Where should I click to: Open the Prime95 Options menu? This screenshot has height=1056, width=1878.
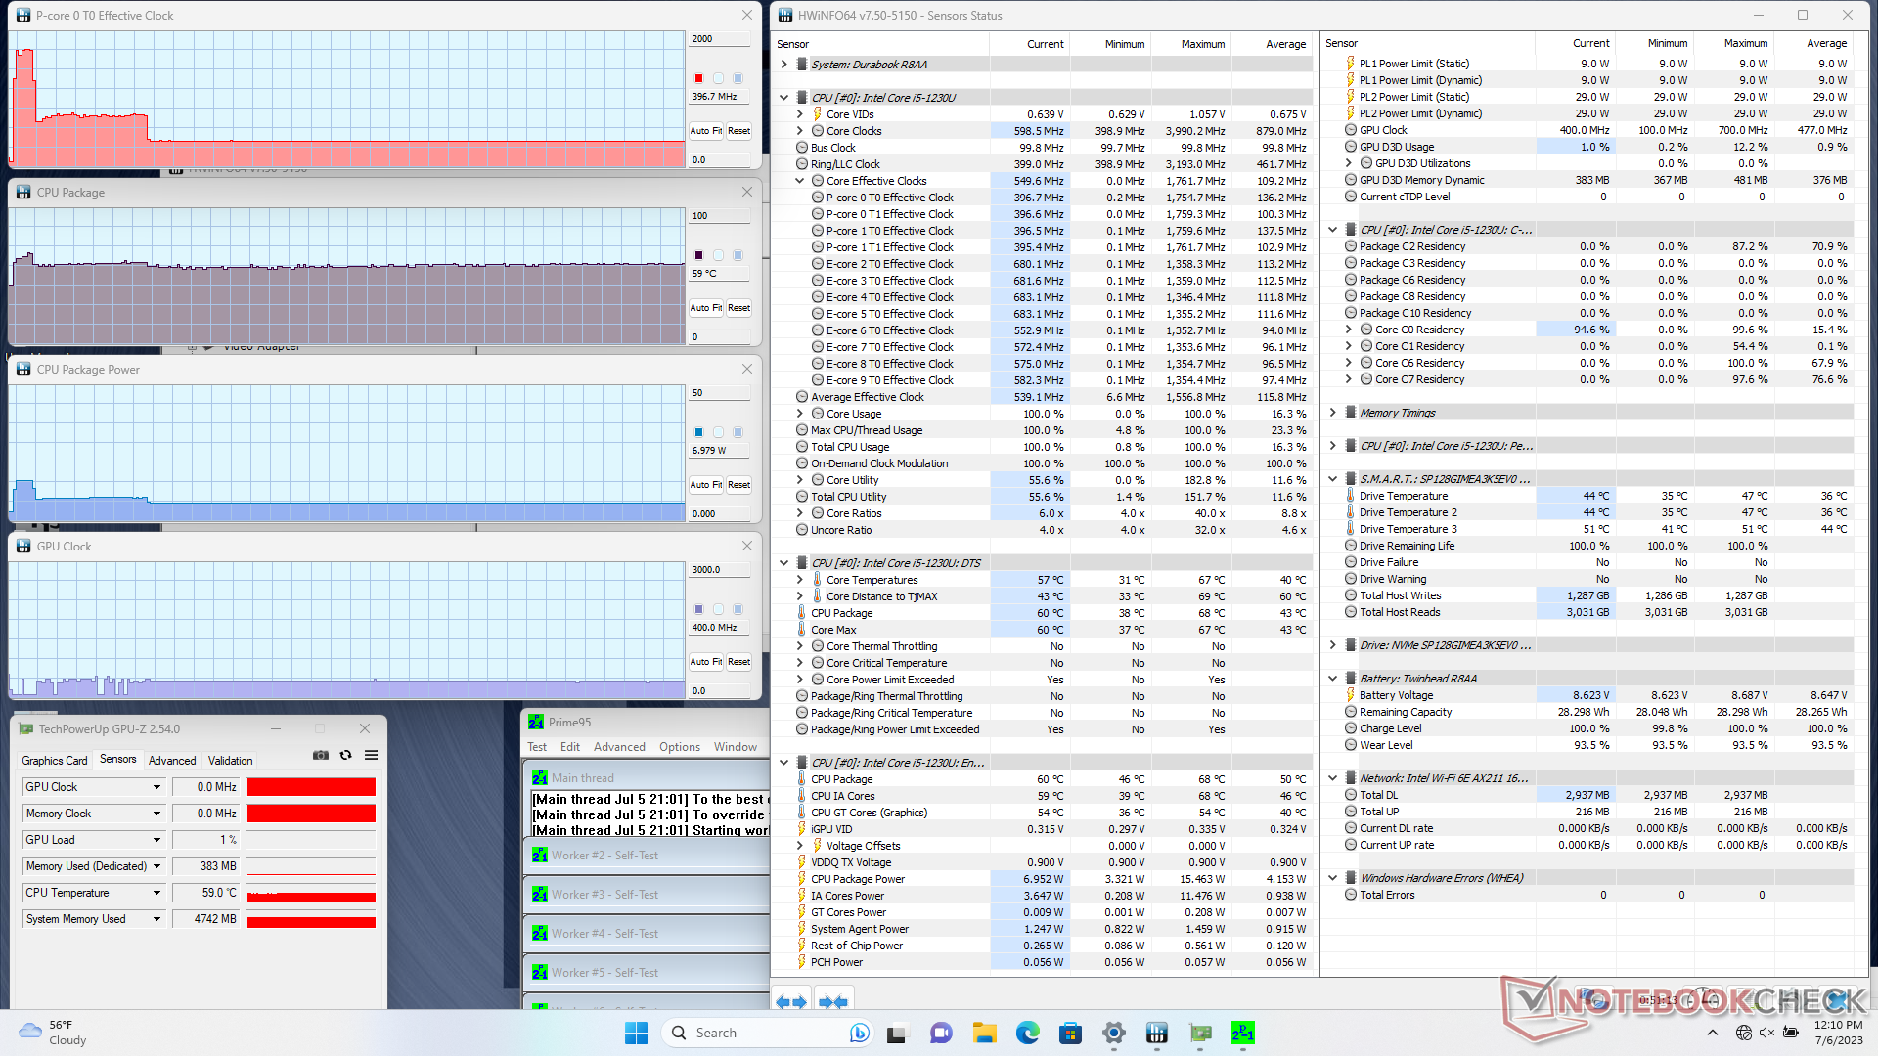click(x=680, y=747)
